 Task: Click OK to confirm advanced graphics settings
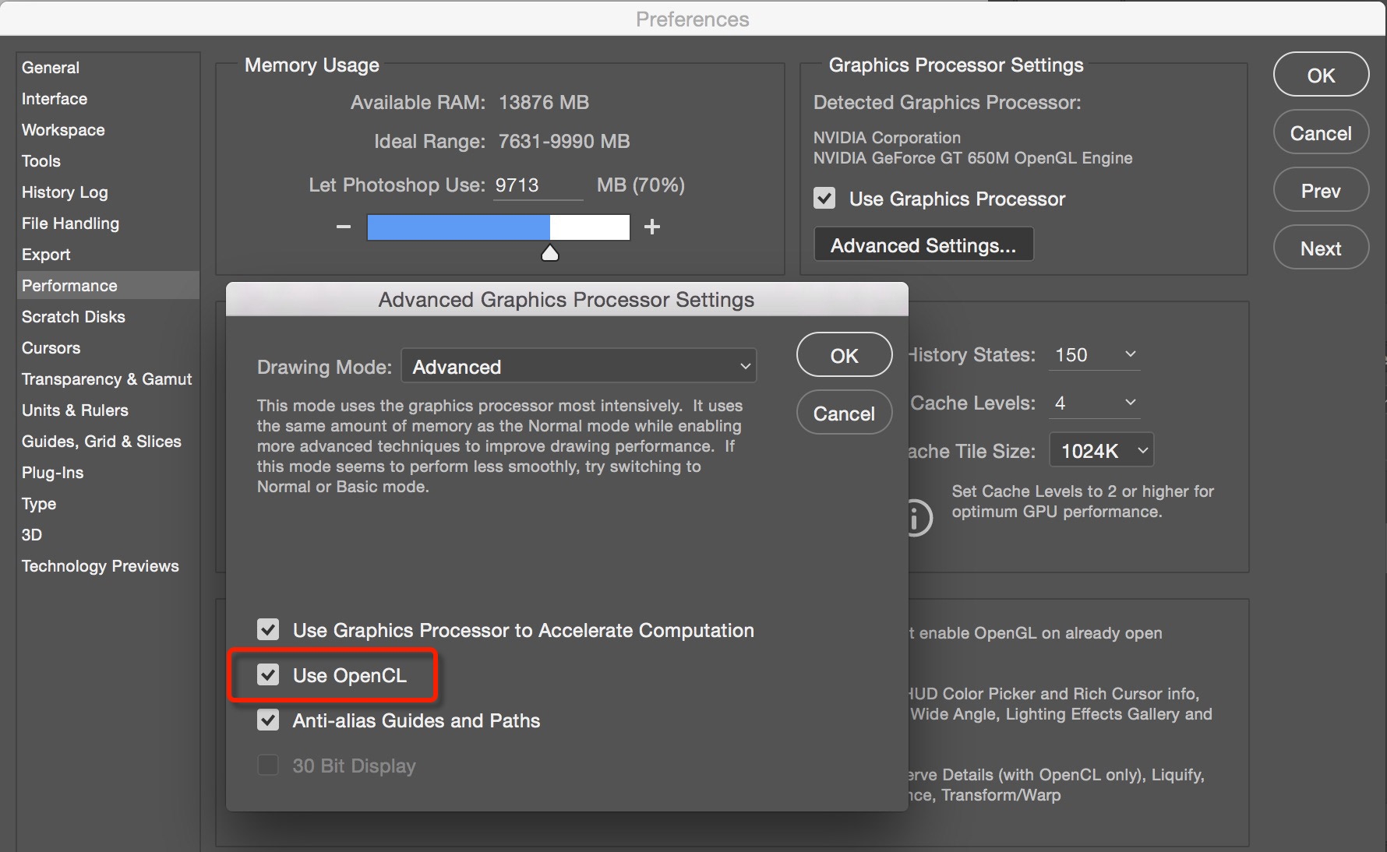coord(844,354)
